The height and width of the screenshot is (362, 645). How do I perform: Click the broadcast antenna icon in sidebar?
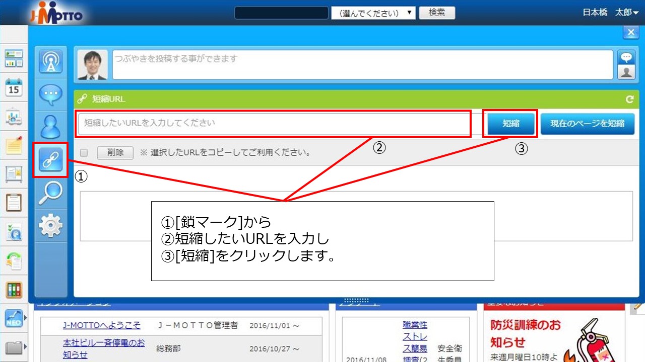tap(50, 62)
